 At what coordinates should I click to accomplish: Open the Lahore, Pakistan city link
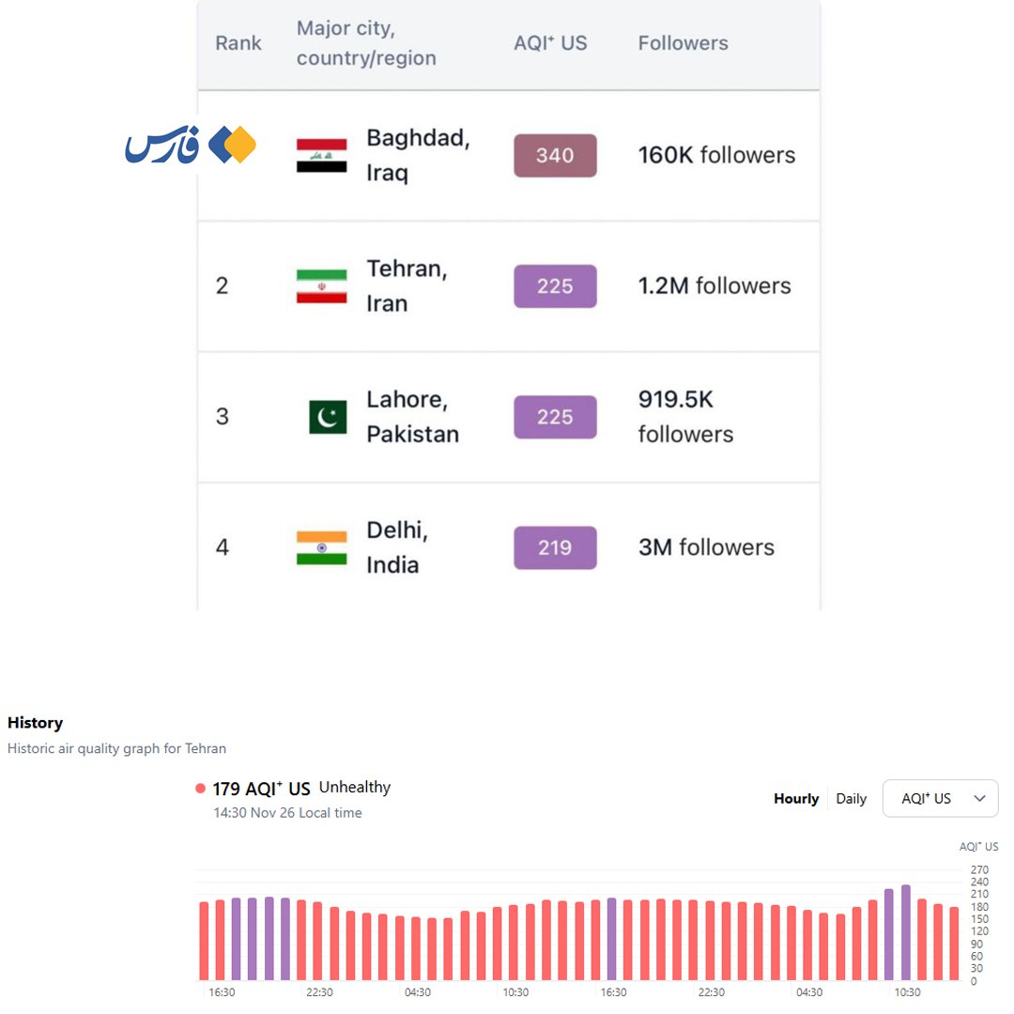412,417
